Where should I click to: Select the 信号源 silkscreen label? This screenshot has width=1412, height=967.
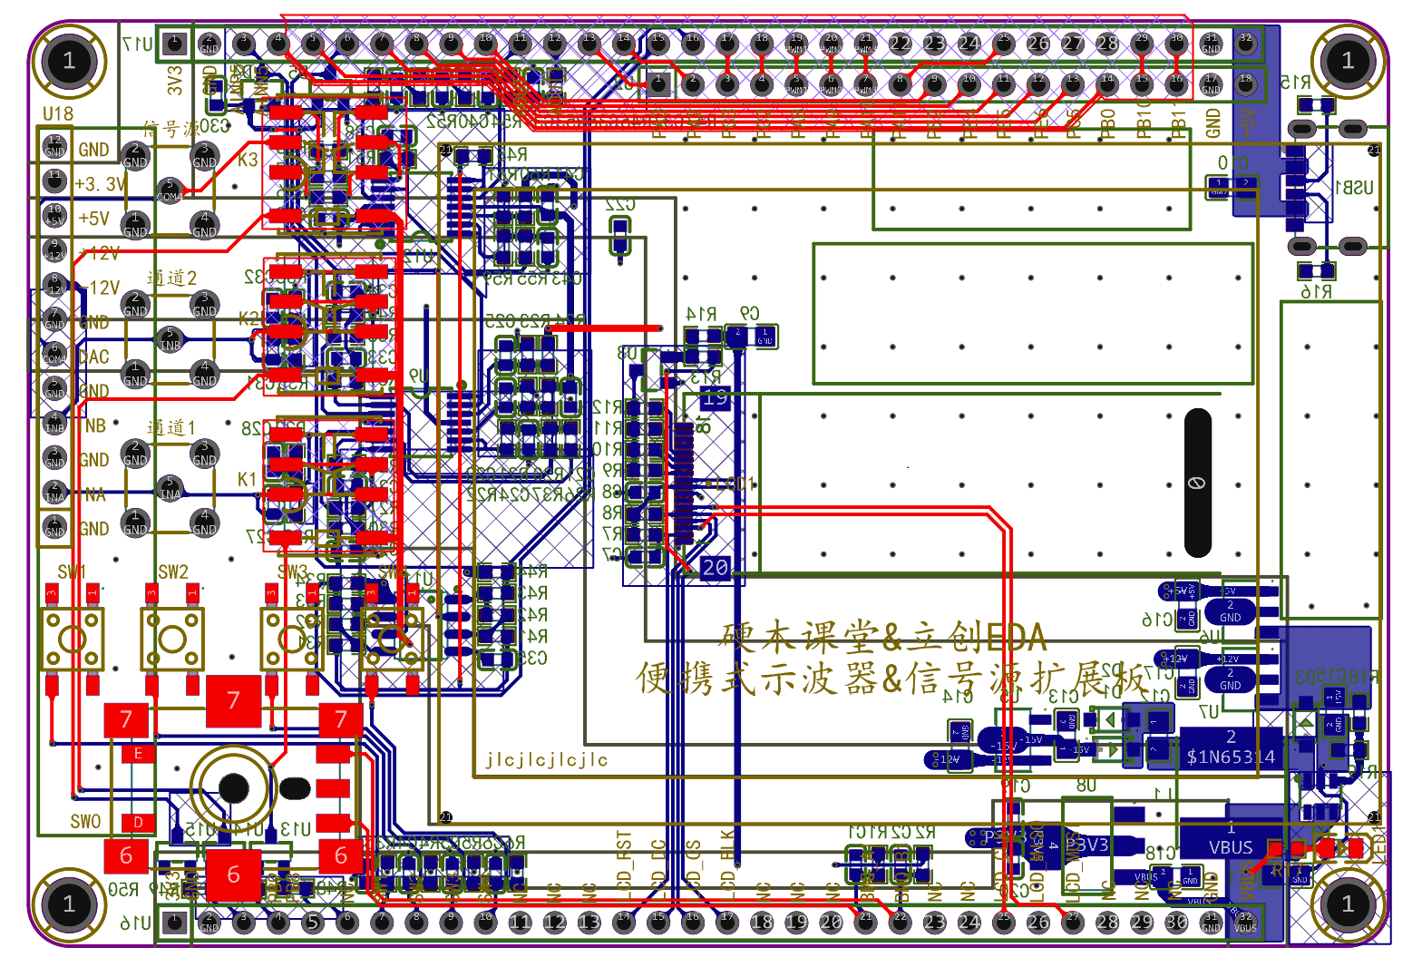[x=170, y=129]
